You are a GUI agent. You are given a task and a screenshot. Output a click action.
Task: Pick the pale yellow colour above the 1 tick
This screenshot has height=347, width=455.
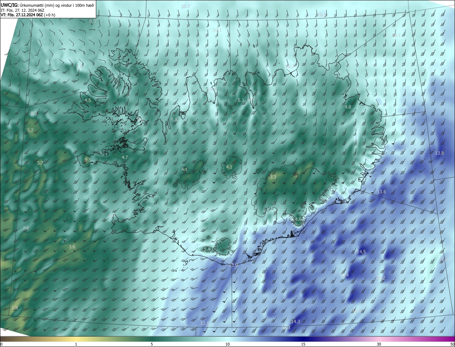coord(76,339)
